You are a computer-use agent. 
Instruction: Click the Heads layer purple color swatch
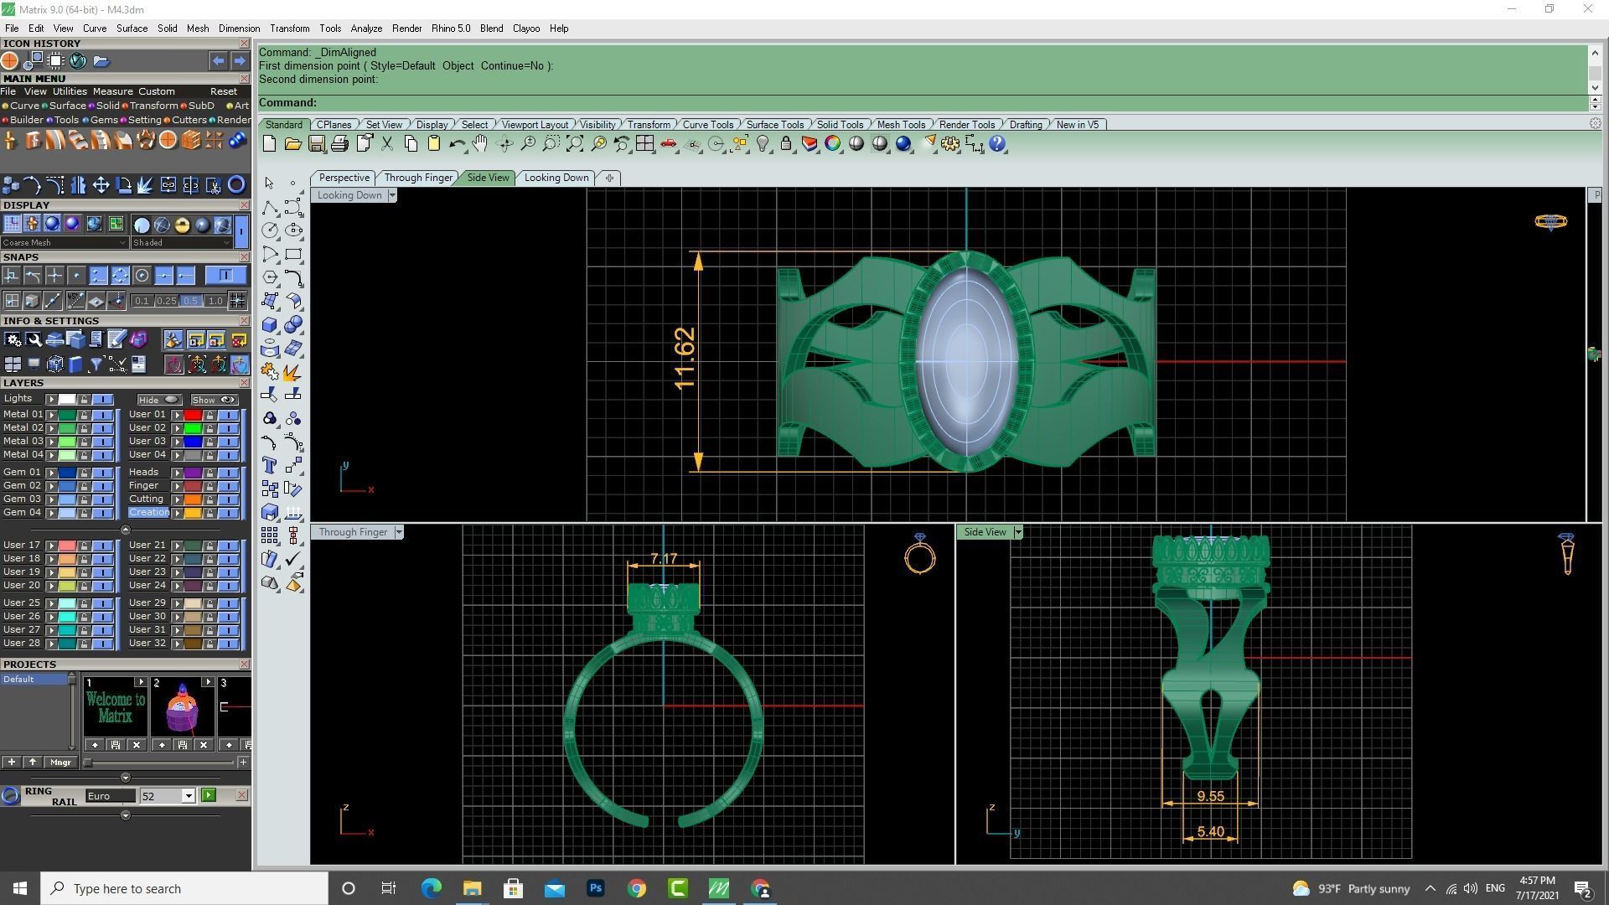pyautogui.click(x=193, y=473)
